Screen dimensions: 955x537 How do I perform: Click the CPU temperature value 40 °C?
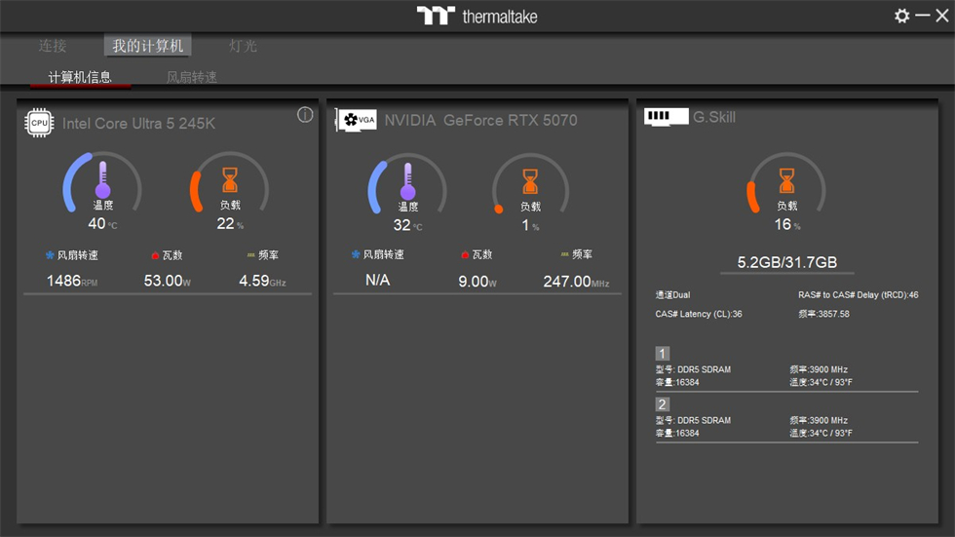[102, 224]
